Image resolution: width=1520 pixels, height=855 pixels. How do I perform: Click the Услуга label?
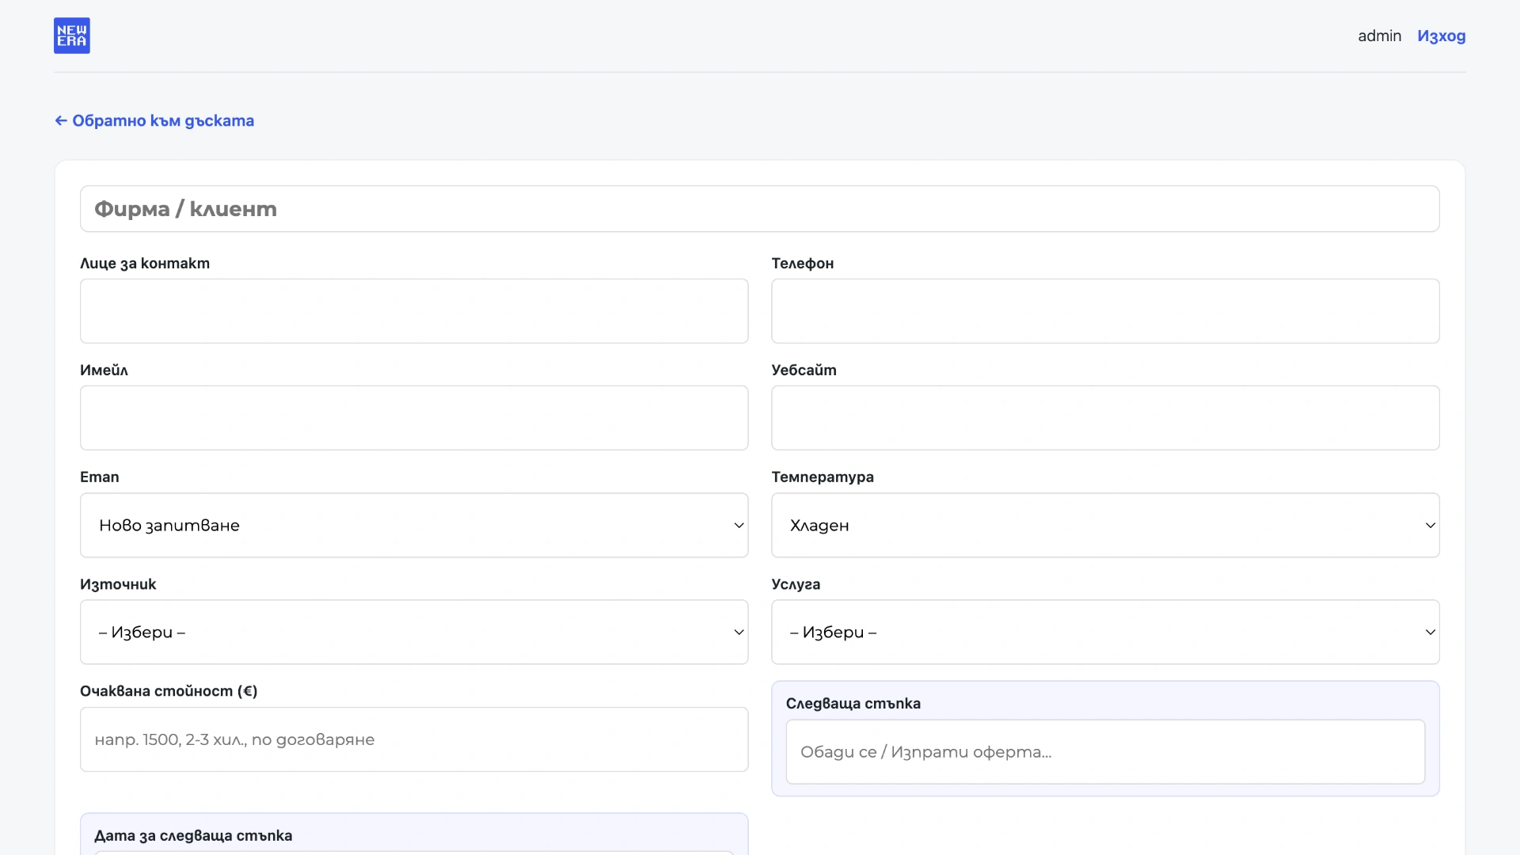pos(796,584)
